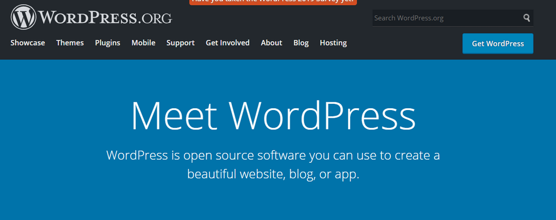Open the Hosting page

(x=333, y=43)
